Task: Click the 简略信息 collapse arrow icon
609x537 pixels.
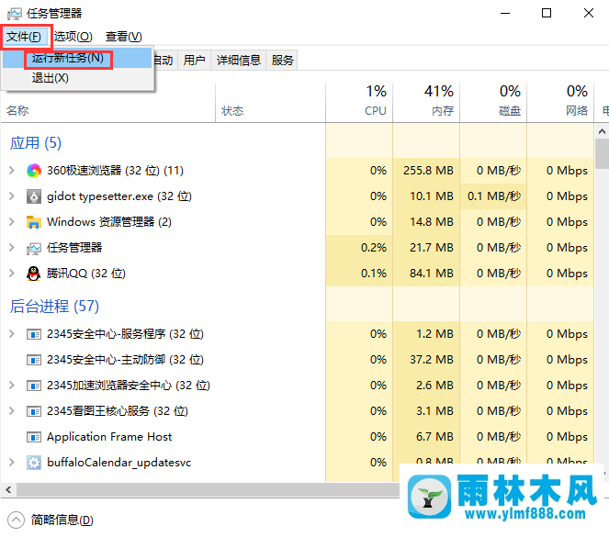Action: tap(16, 520)
